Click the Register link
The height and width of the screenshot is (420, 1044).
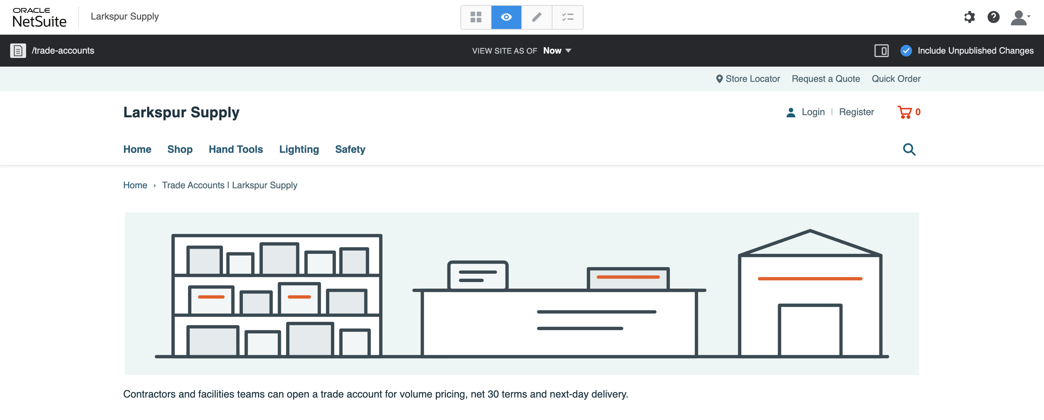pyautogui.click(x=856, y=112)
